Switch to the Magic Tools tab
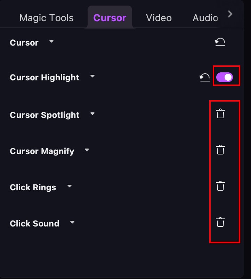The height and width of the screenshot is (279, 251). (x=47, y=18)
